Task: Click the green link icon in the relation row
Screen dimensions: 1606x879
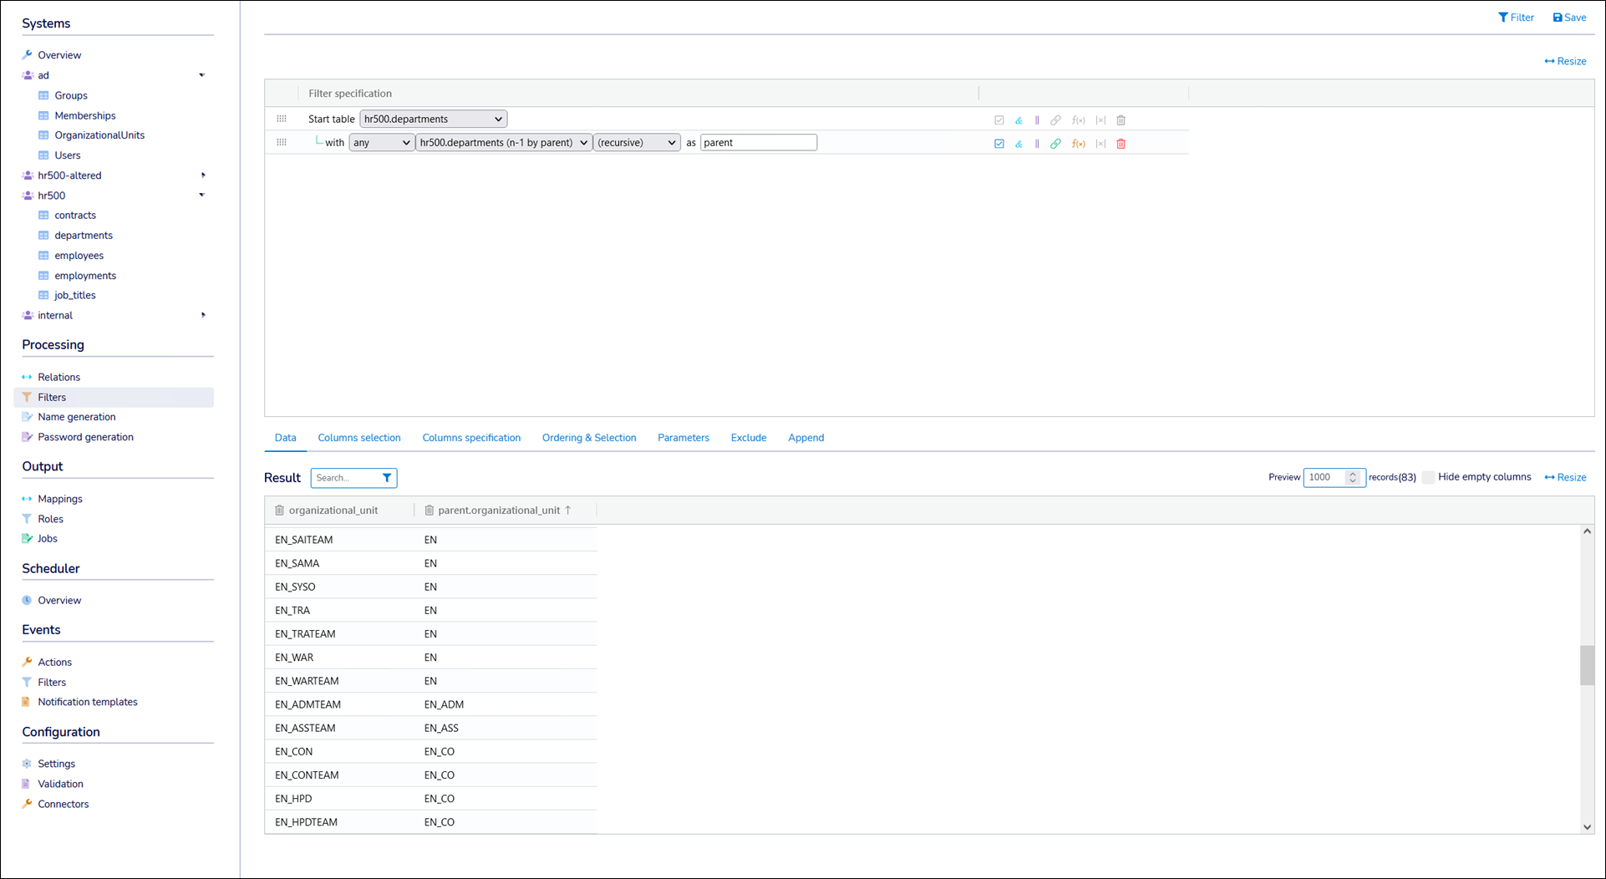Action: tap(1055, 144)
